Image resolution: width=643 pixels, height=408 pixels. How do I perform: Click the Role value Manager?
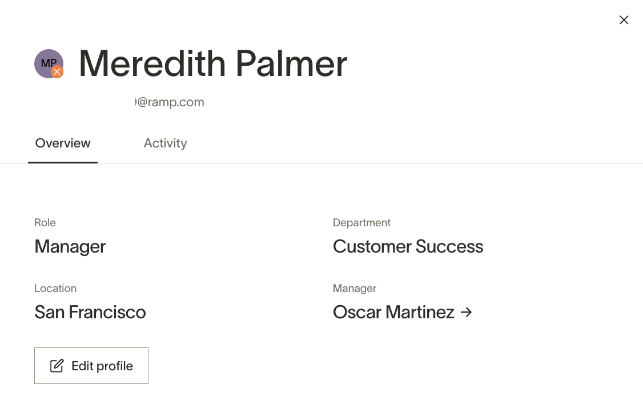pos(70,246)
